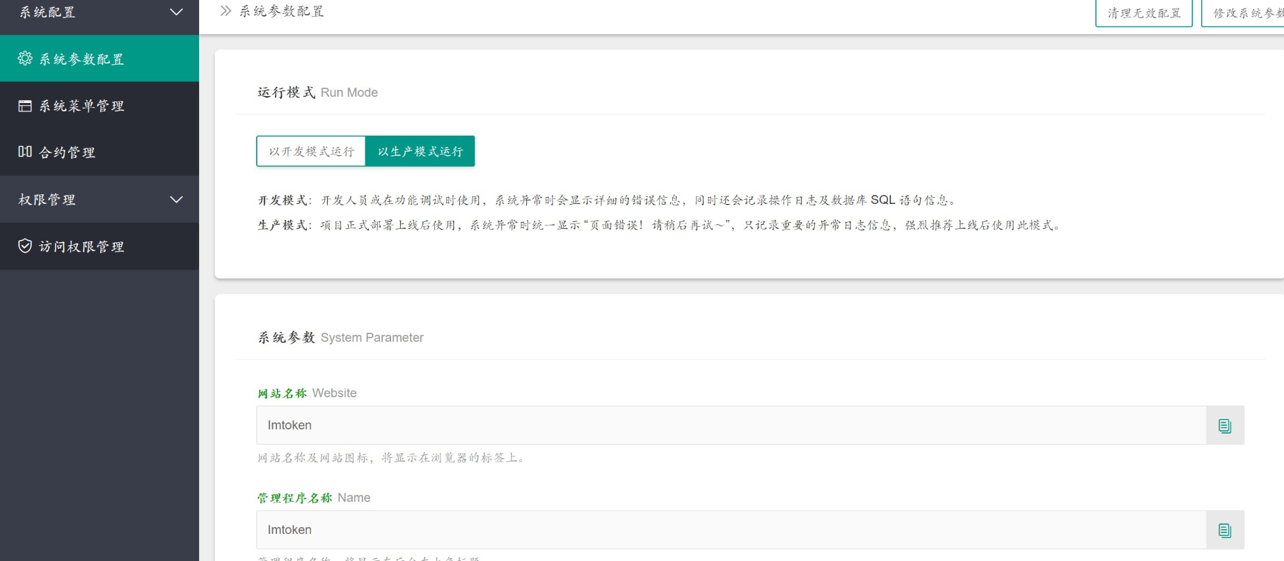Click the double-arrow breadcrumb icon

click(x=225, y=11)
